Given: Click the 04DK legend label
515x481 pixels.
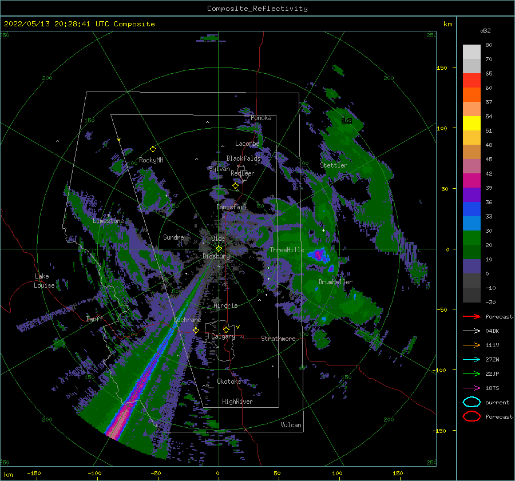Looking at the screenshot, I should coord(492,331).
